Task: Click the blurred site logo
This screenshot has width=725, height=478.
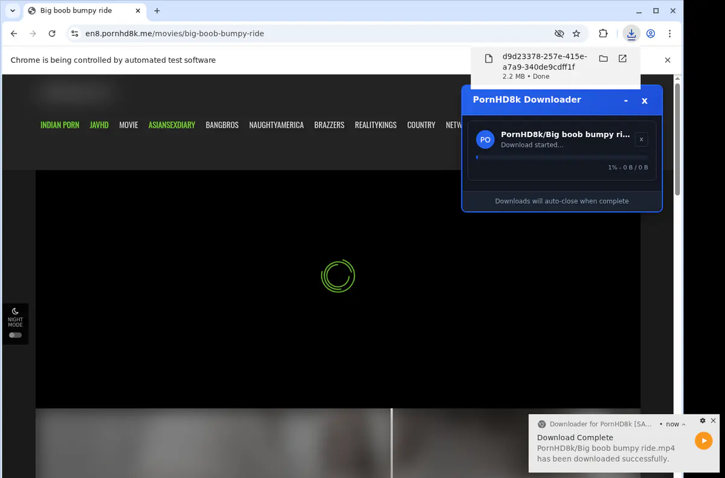Action: click(76, 93)
